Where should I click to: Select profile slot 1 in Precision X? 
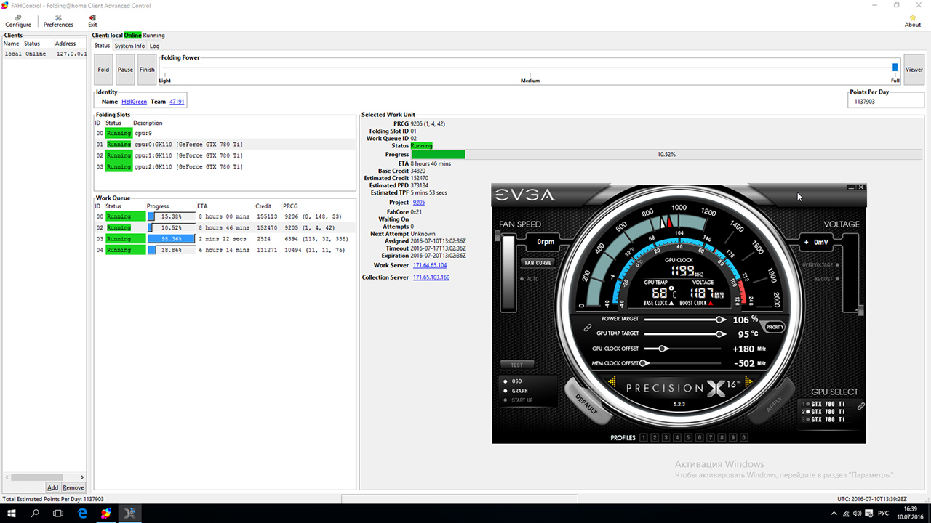[x=644, y=438]
